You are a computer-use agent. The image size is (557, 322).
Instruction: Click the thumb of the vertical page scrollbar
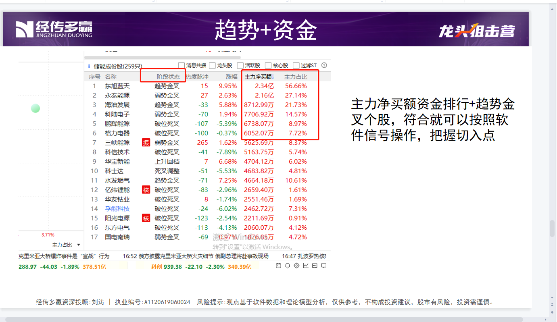click(x=552, y=228)
